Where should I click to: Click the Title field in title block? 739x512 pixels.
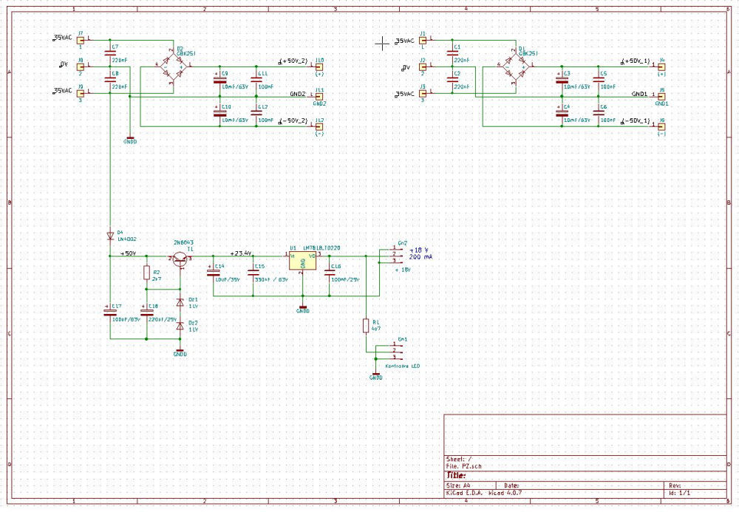pos(458,475)
